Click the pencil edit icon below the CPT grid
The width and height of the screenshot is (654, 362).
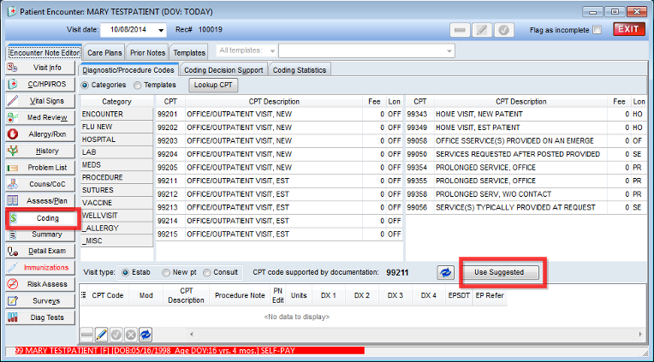101,335
